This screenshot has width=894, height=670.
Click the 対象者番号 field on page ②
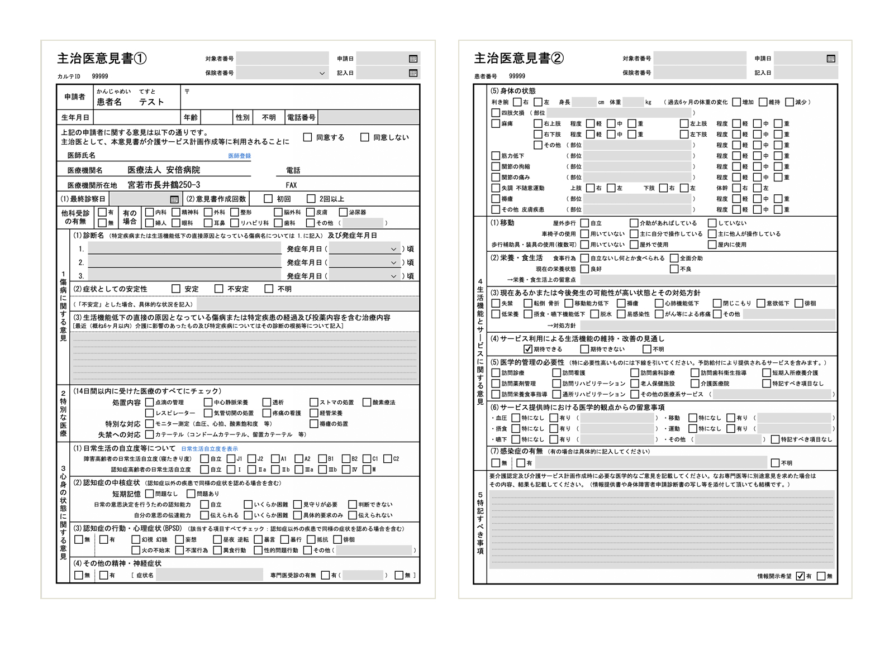pos(700,58)
